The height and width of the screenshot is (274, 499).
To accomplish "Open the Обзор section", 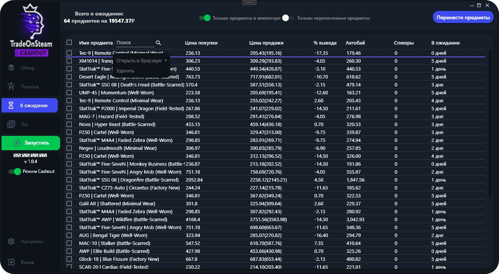I will click(30, 68).
